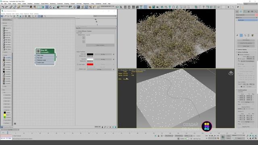
Task: Open the selection filter dropdown in main toolbar
Action: pos(25,6)
